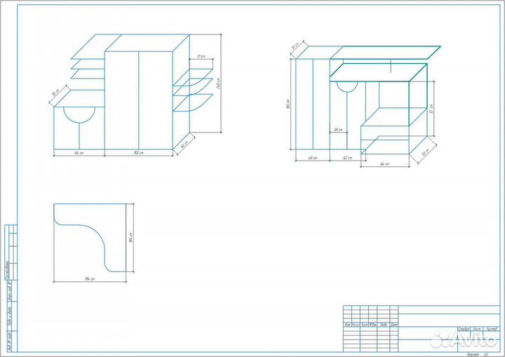The height and width of the screenshot is (357, 505).
Task: Click the semicircle cutout on left desk
Action: pos(79,114)
